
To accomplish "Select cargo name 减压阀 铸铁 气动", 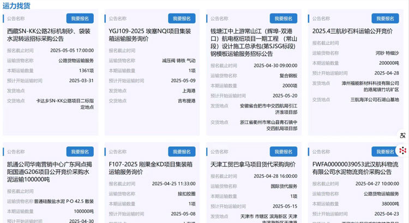I will pyautogui.click(x=179, y=60).
